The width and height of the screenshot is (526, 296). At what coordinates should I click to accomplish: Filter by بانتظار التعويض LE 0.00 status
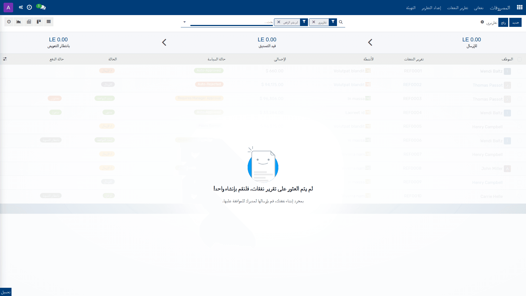click(58, 42)
